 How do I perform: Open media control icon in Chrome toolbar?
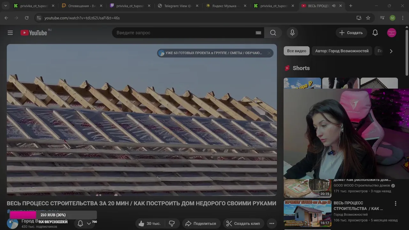coord(382,18)
